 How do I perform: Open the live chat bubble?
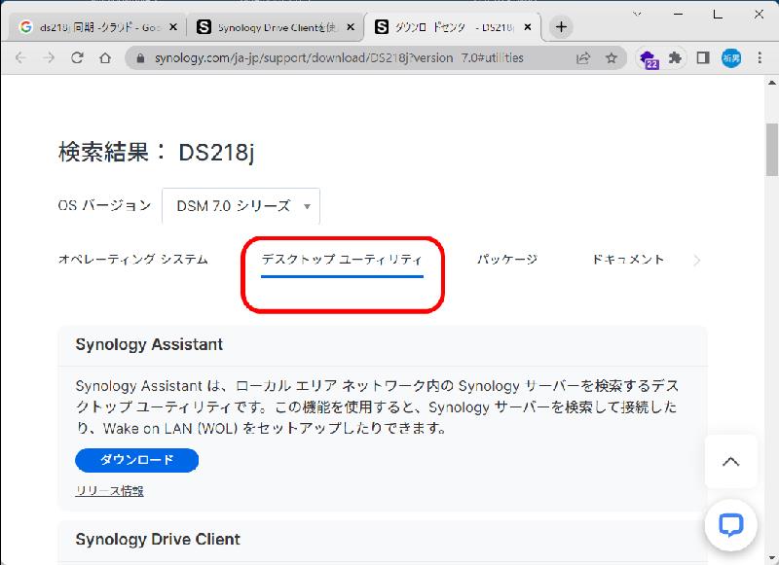click(731, 525)
